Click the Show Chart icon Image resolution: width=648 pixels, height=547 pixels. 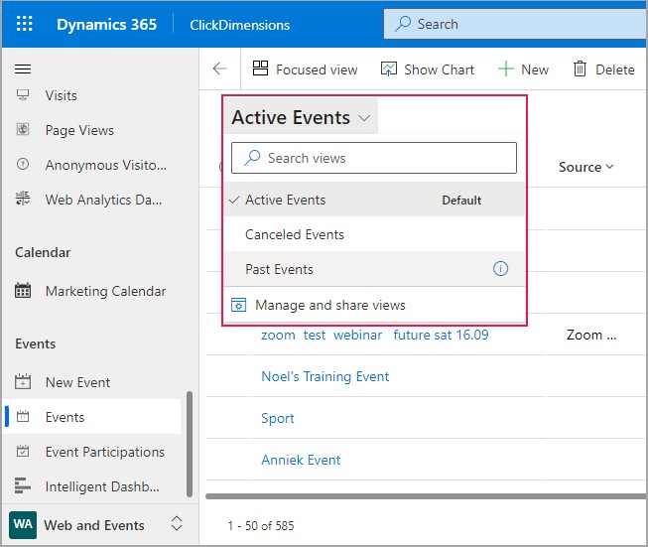[388, 68]
